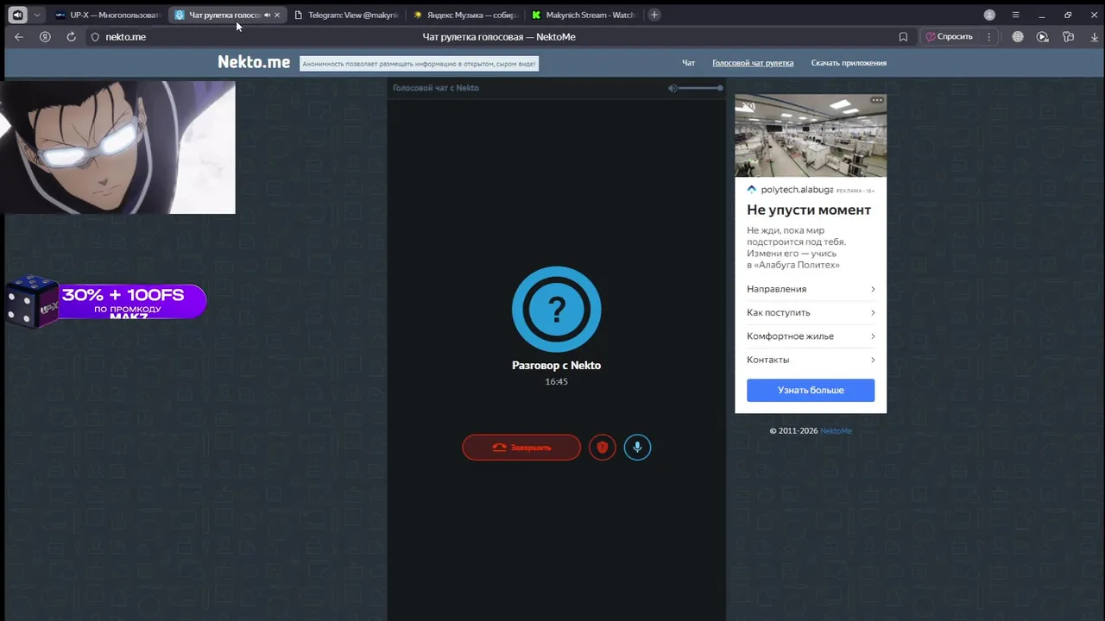Click the Голосовой чат с Nekto header
This screenshot has width=1105, height=621.
[x=435, y=88]
